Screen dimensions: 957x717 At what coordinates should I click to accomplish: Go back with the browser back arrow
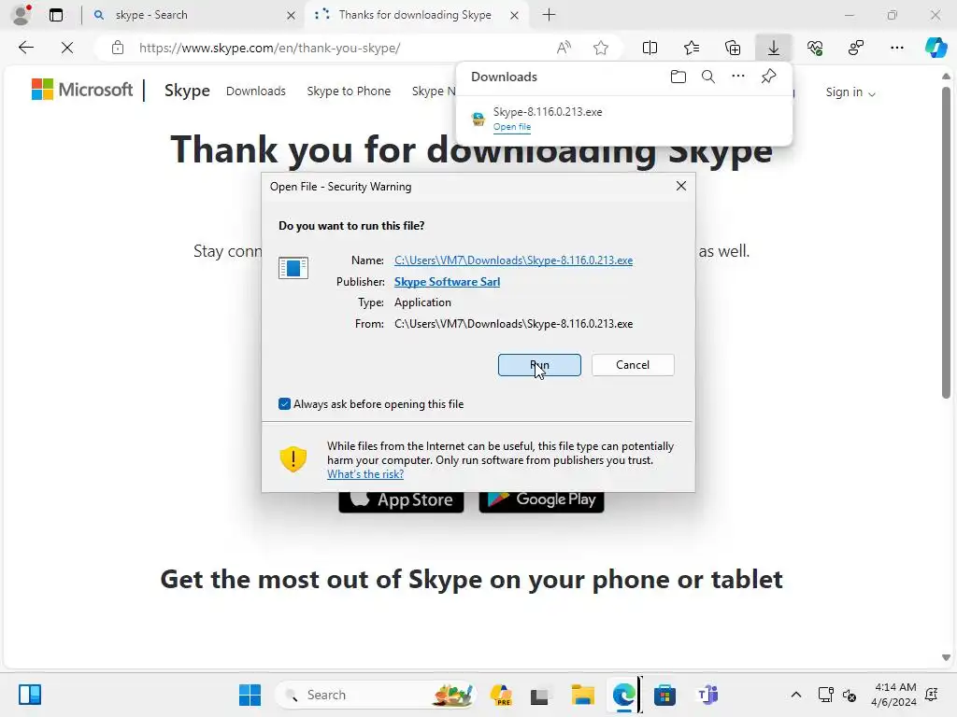pos(25,48)
